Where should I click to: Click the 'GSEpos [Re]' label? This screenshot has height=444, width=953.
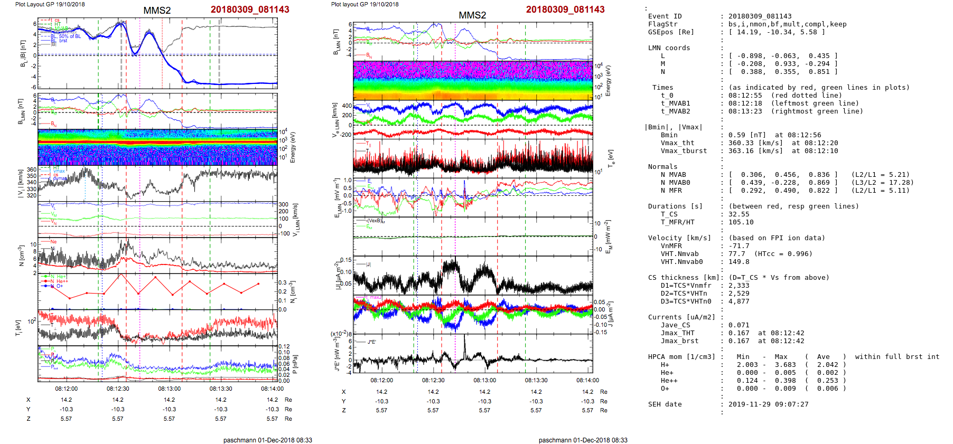(x=671, y=32)
